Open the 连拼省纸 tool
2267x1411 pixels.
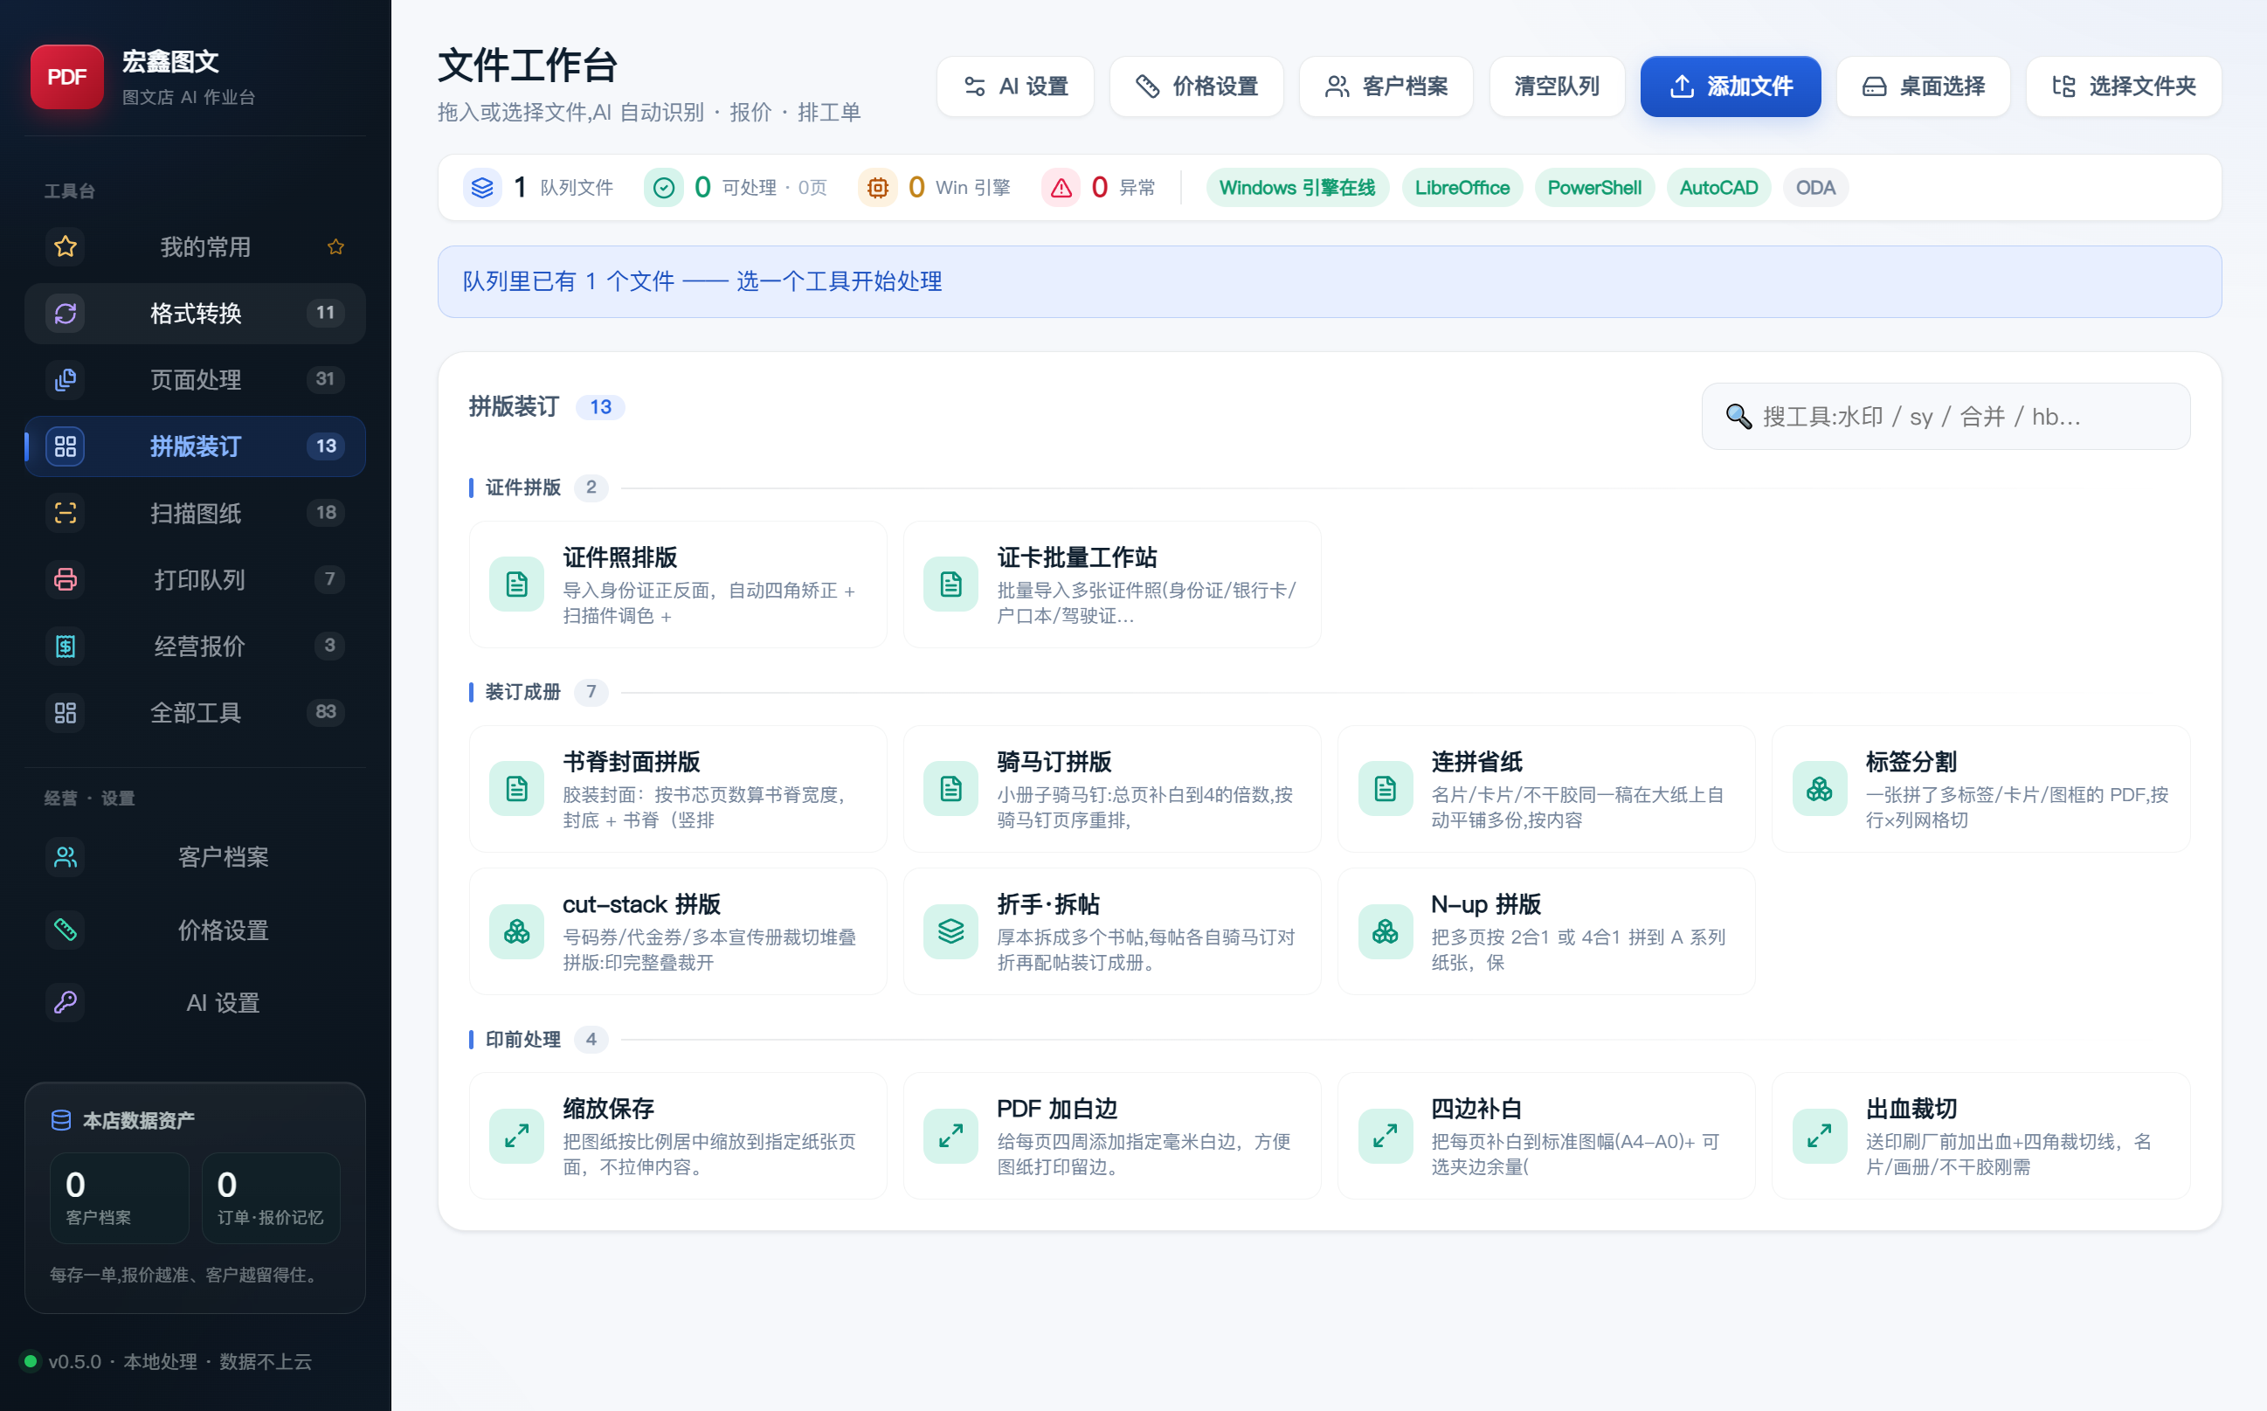click(x=1547, y=789)
